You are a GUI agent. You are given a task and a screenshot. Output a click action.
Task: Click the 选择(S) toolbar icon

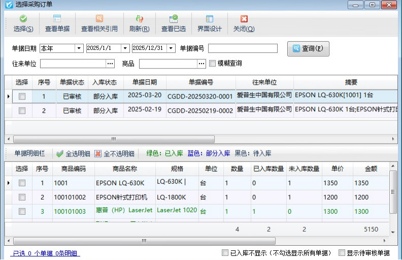[23, 19]
